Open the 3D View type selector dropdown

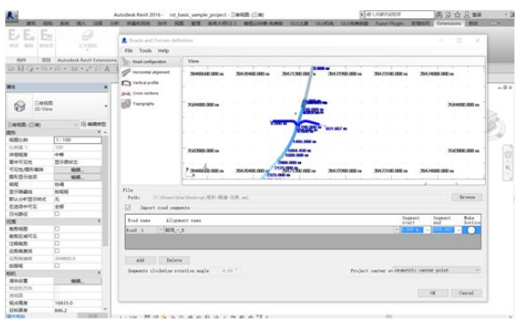(x=105, y=106)
